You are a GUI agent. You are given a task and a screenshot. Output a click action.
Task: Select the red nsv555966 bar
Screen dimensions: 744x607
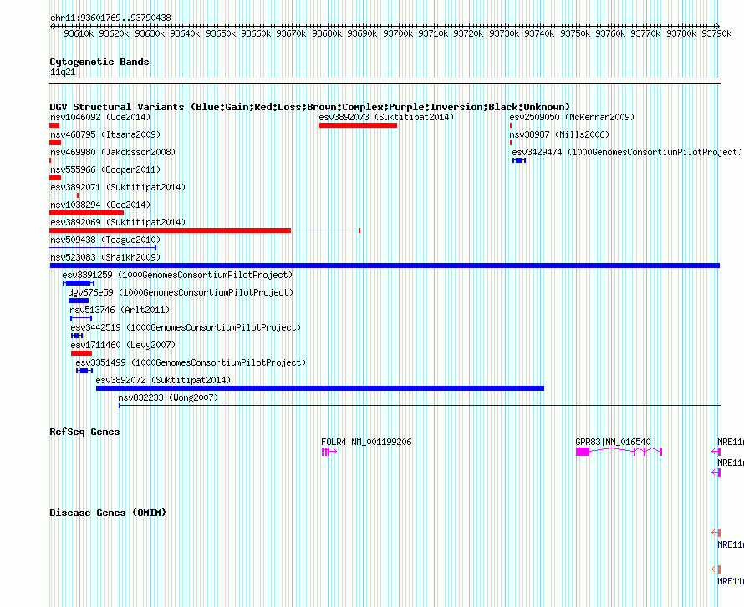(55, 178)
